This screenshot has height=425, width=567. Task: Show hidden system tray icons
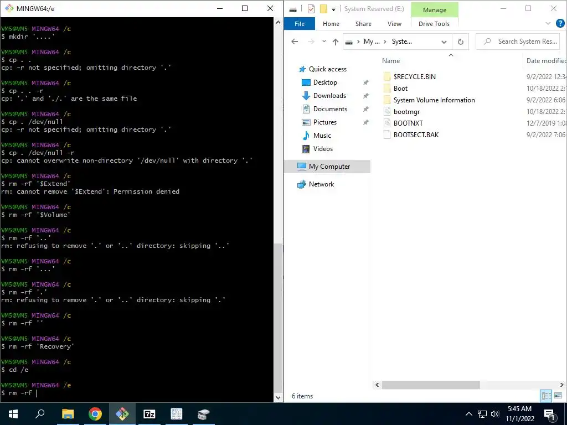pos(468,414)
